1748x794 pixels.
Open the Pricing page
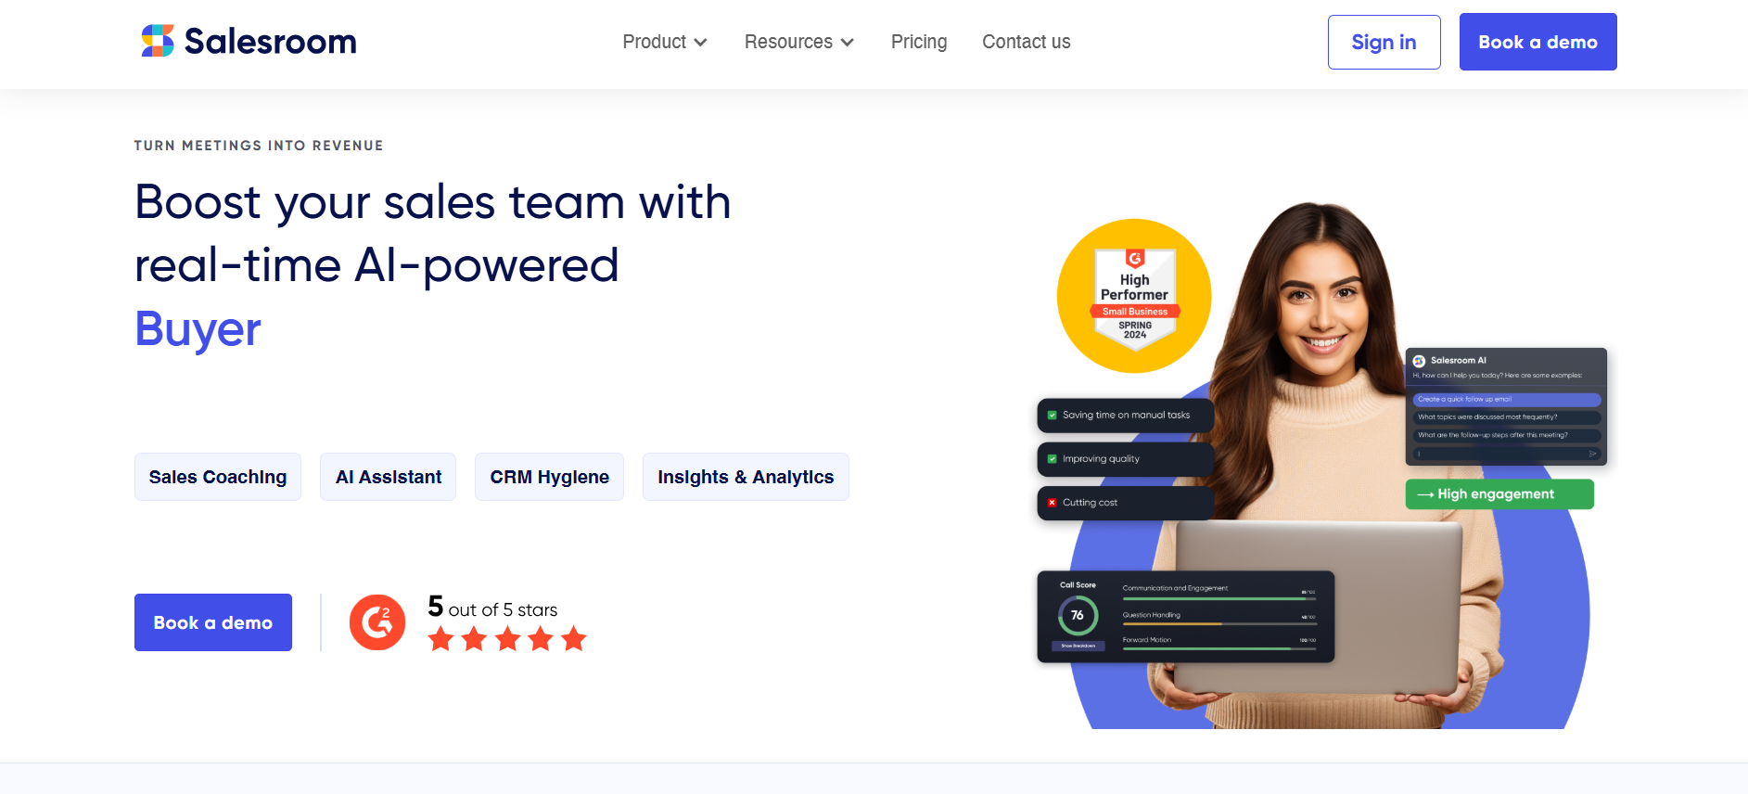click(918, 42)
